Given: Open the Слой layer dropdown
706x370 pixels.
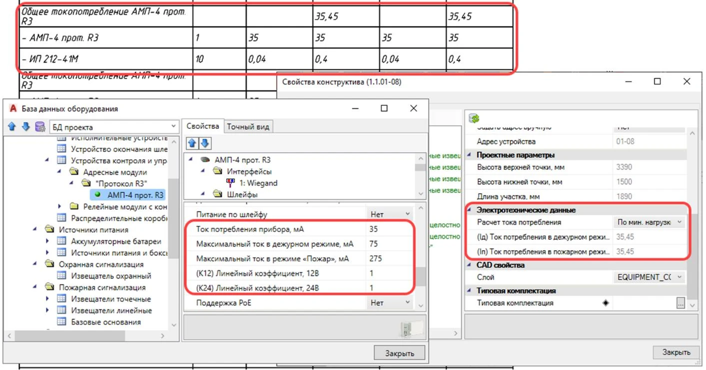Looking at the screenshot, I should [679, 277].
